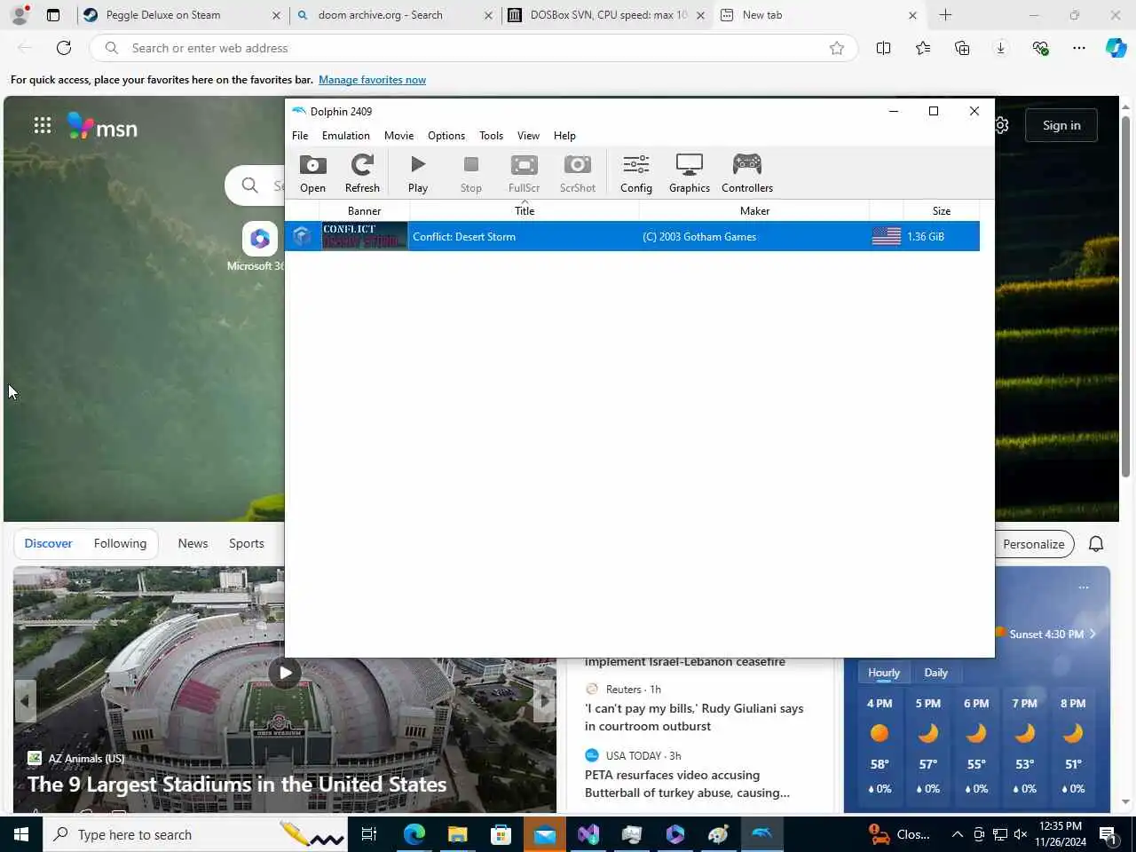
Task: Open a new browser tab with plus button
Action: click(945, 15)
